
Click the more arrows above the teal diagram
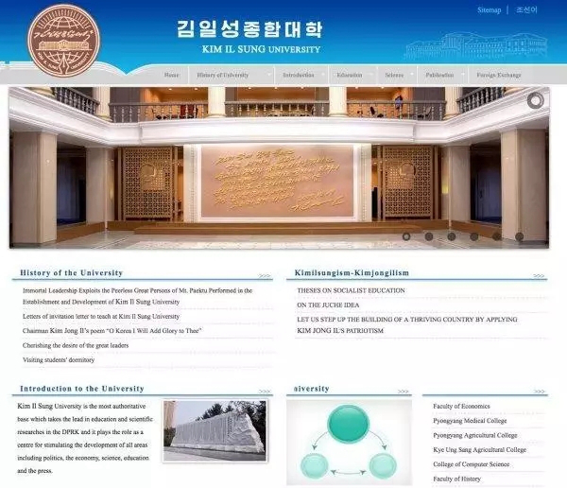click(x=403, y=392)
